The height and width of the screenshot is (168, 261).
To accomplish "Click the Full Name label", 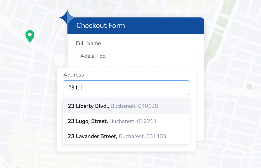I will (88, 43).
